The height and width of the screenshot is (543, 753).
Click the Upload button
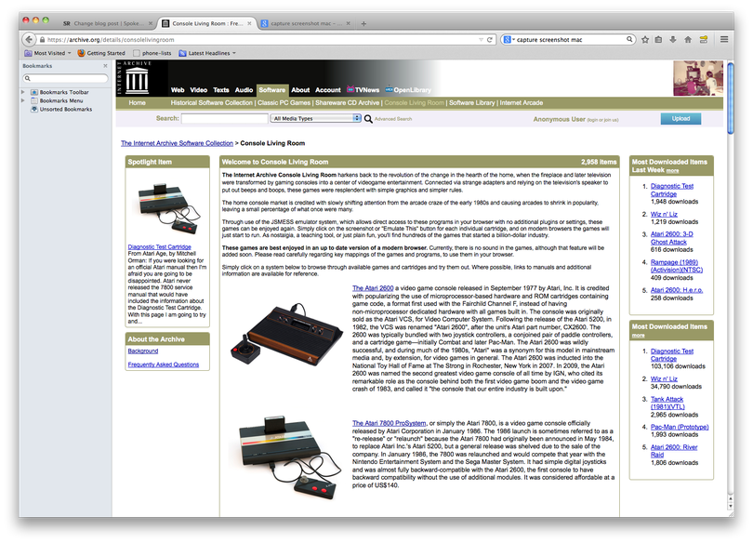(680, 119)
